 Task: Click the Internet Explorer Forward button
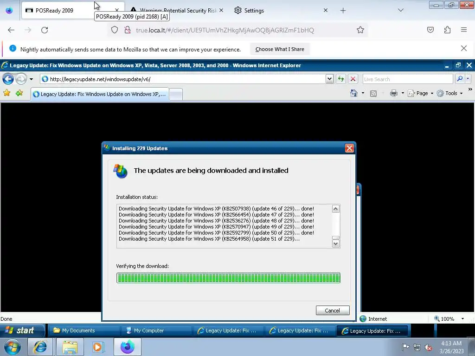21,79
